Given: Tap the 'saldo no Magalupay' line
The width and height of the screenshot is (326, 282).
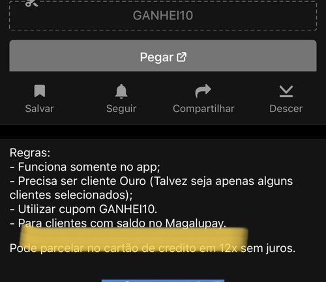Looking at the screenshot, I should pos(118,223).
